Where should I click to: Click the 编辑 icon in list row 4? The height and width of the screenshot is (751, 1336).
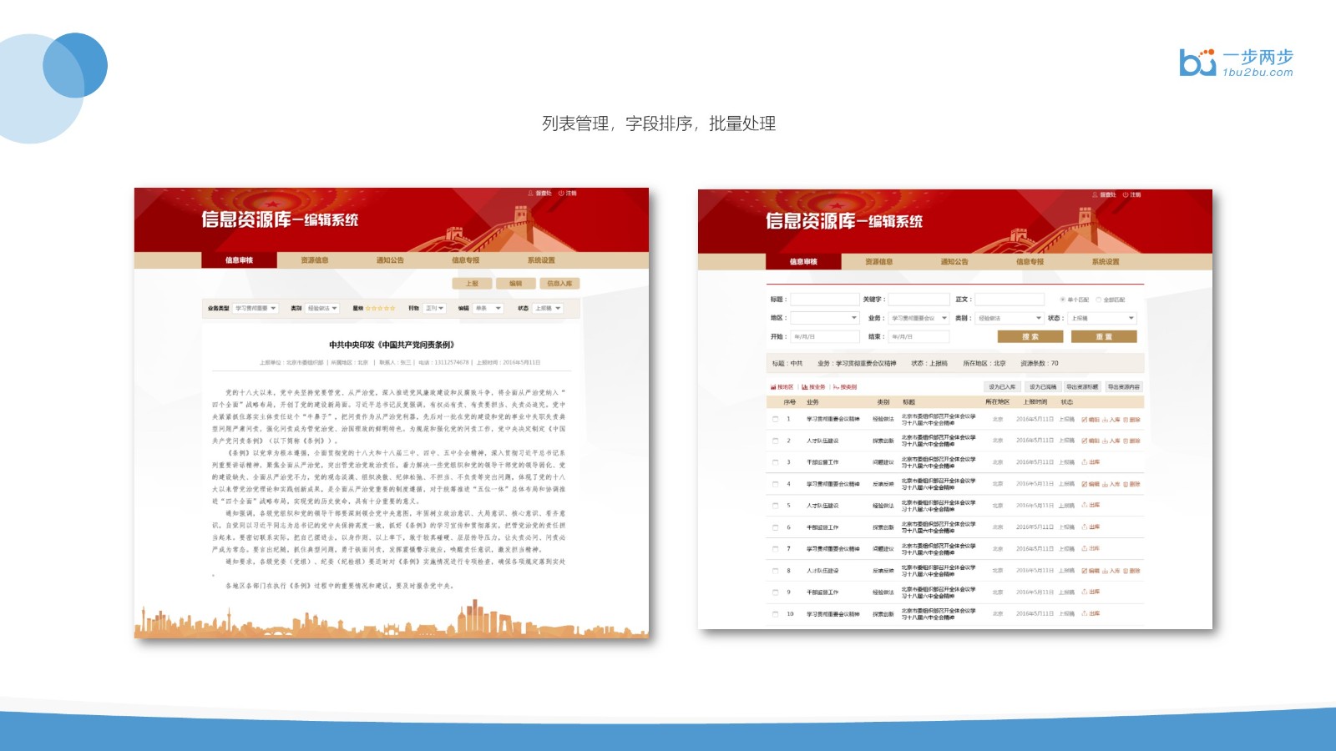coord(1085,484)
